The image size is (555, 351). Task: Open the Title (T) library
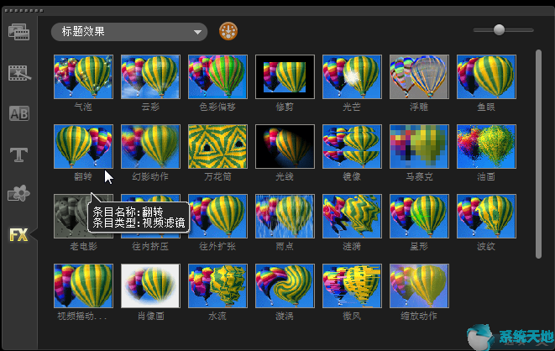(x=18, y=155)
